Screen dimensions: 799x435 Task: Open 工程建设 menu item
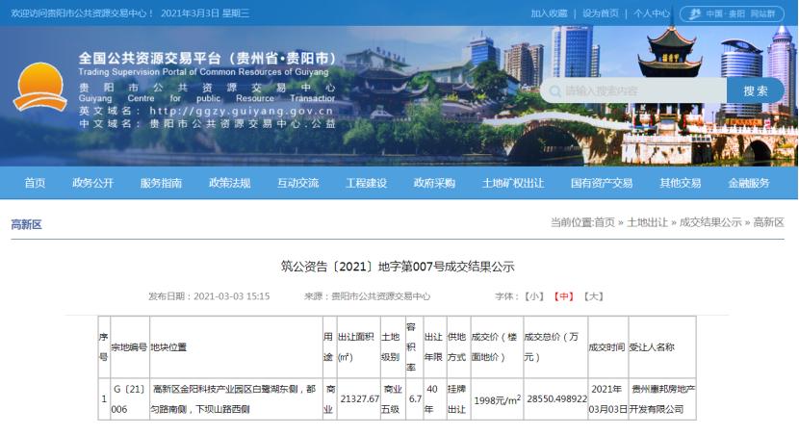[x=367, y=183]
